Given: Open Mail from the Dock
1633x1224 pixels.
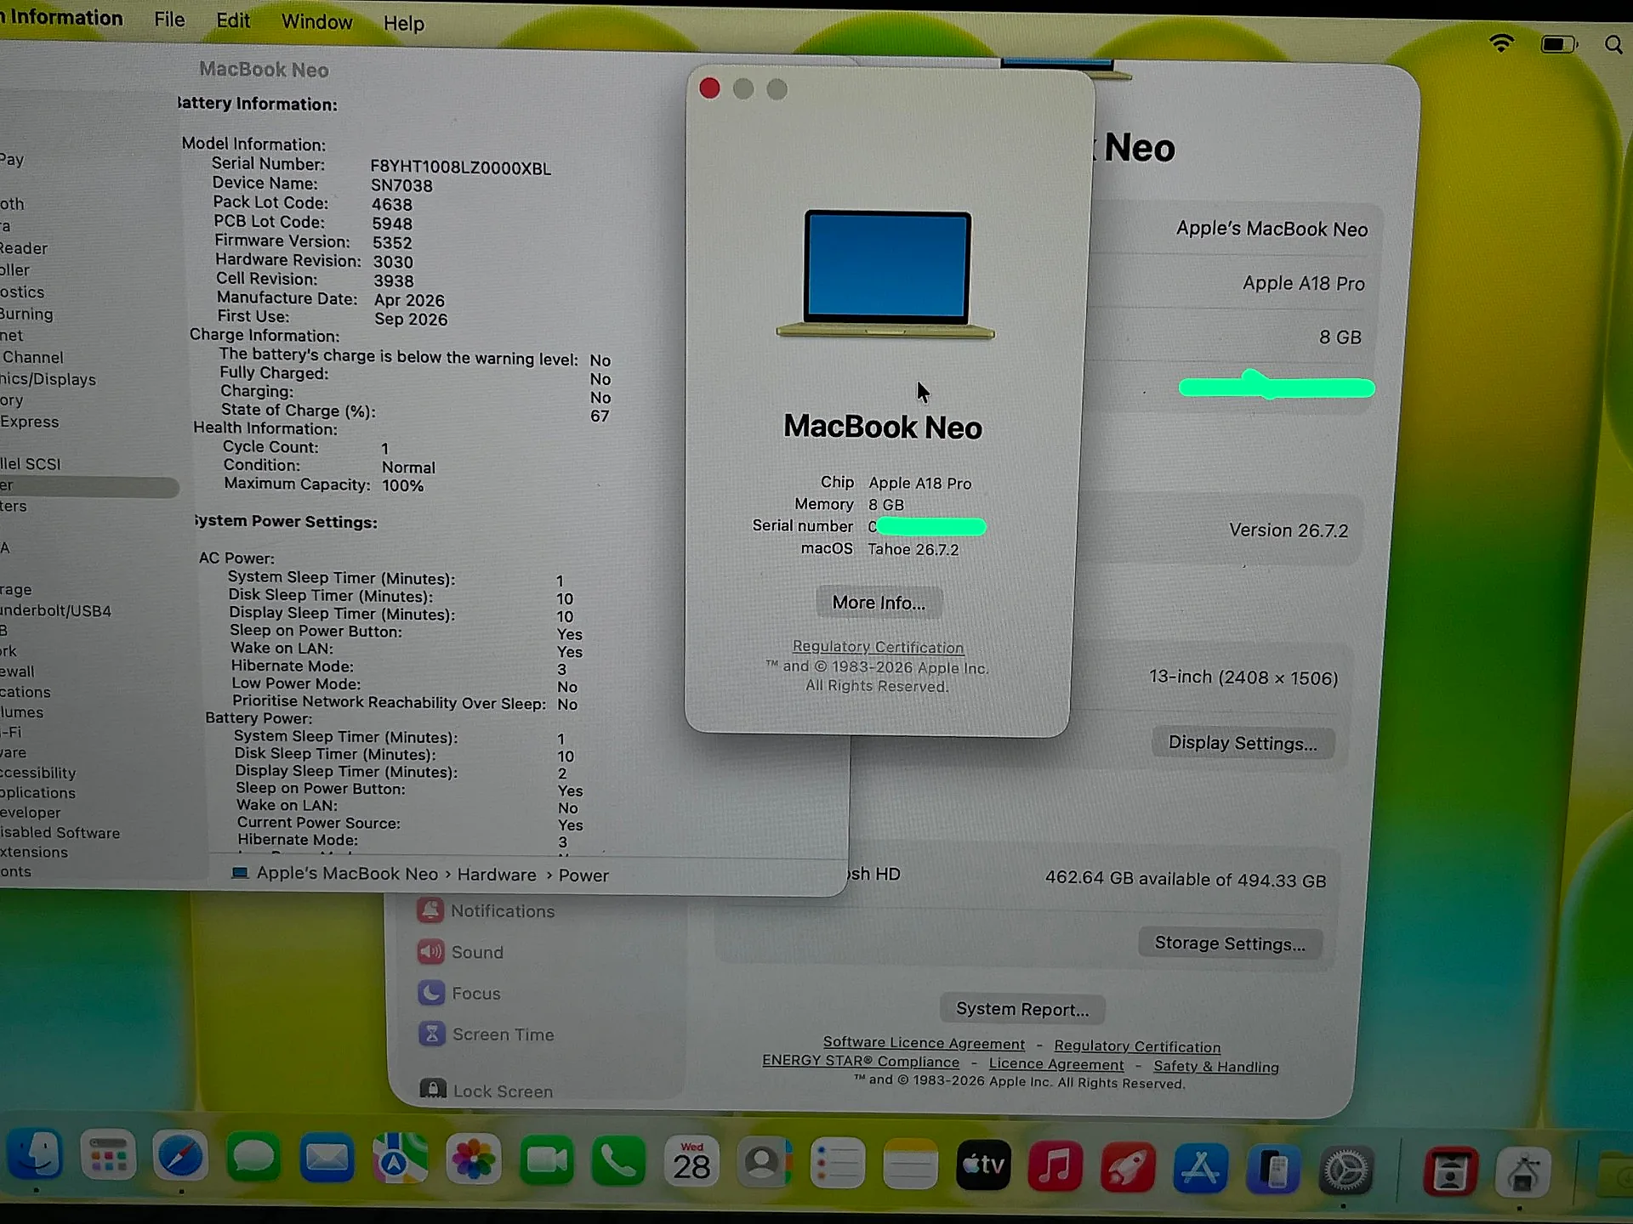Looking at the screenshot, I should [327, 1159].
